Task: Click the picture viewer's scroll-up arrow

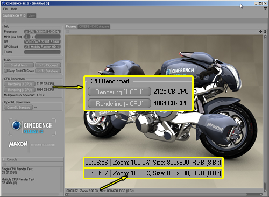Action: 265,37
